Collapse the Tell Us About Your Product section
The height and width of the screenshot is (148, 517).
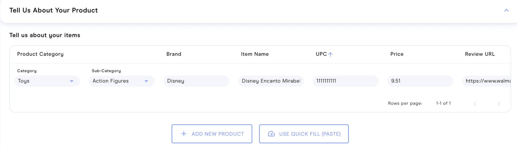(x=506, y=10)
